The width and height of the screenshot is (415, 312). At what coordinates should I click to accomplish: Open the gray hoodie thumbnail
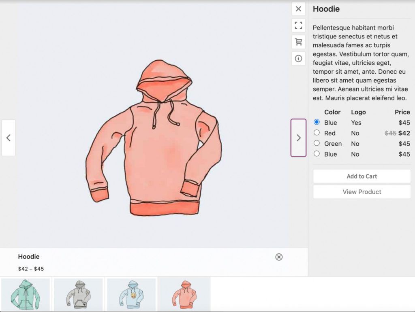pyautogui.click(x=78, y=295)
